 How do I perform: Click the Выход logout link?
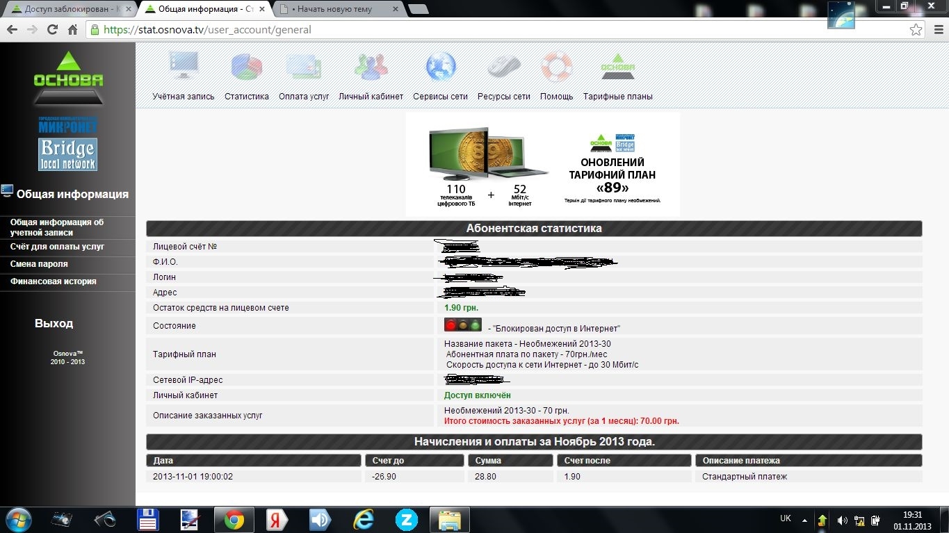[54, 323]
